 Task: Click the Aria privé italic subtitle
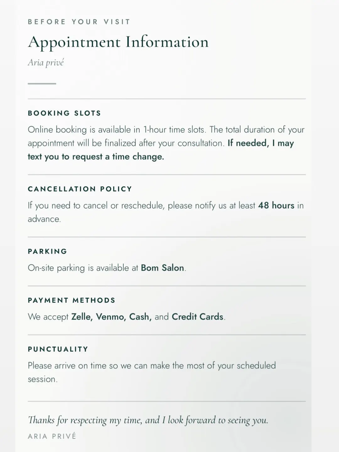click(x=46, y=62)
